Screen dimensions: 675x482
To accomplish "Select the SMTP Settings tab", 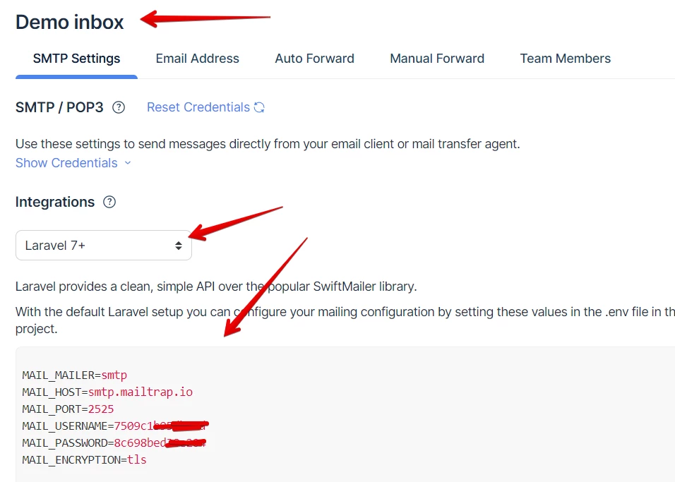I will [x=76, y=59].
